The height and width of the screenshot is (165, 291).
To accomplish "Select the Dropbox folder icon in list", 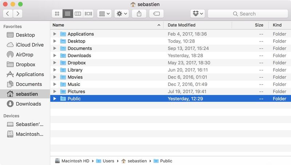I will 63,63.
